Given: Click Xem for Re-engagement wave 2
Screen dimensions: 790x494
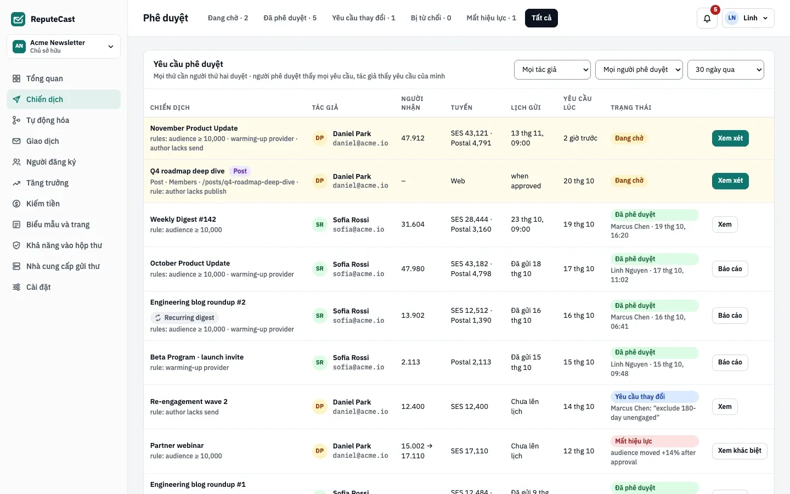Looking at the screenshot, I should pyautogui.click(x=725, y=407).
